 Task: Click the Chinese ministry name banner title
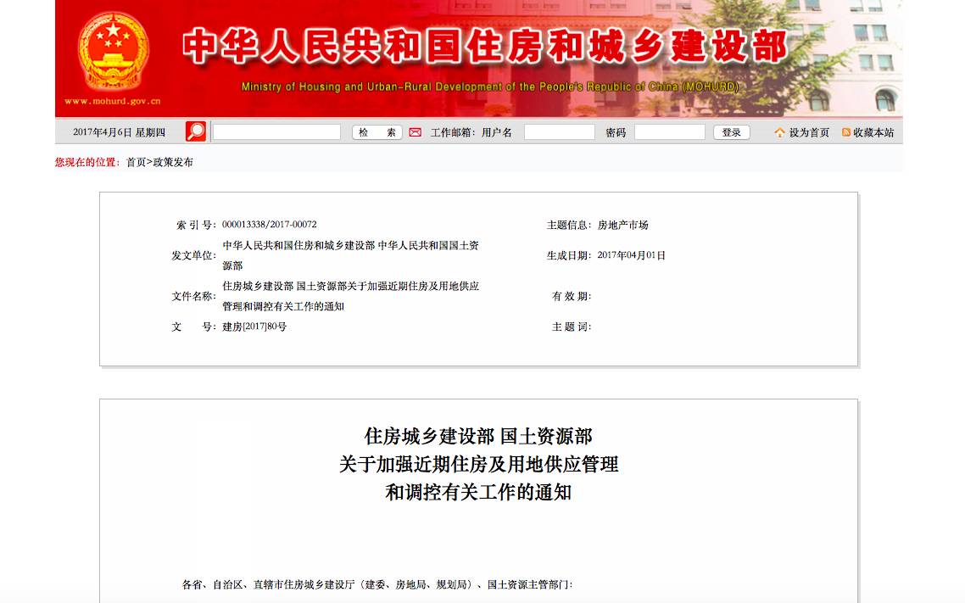coord(484,47)
